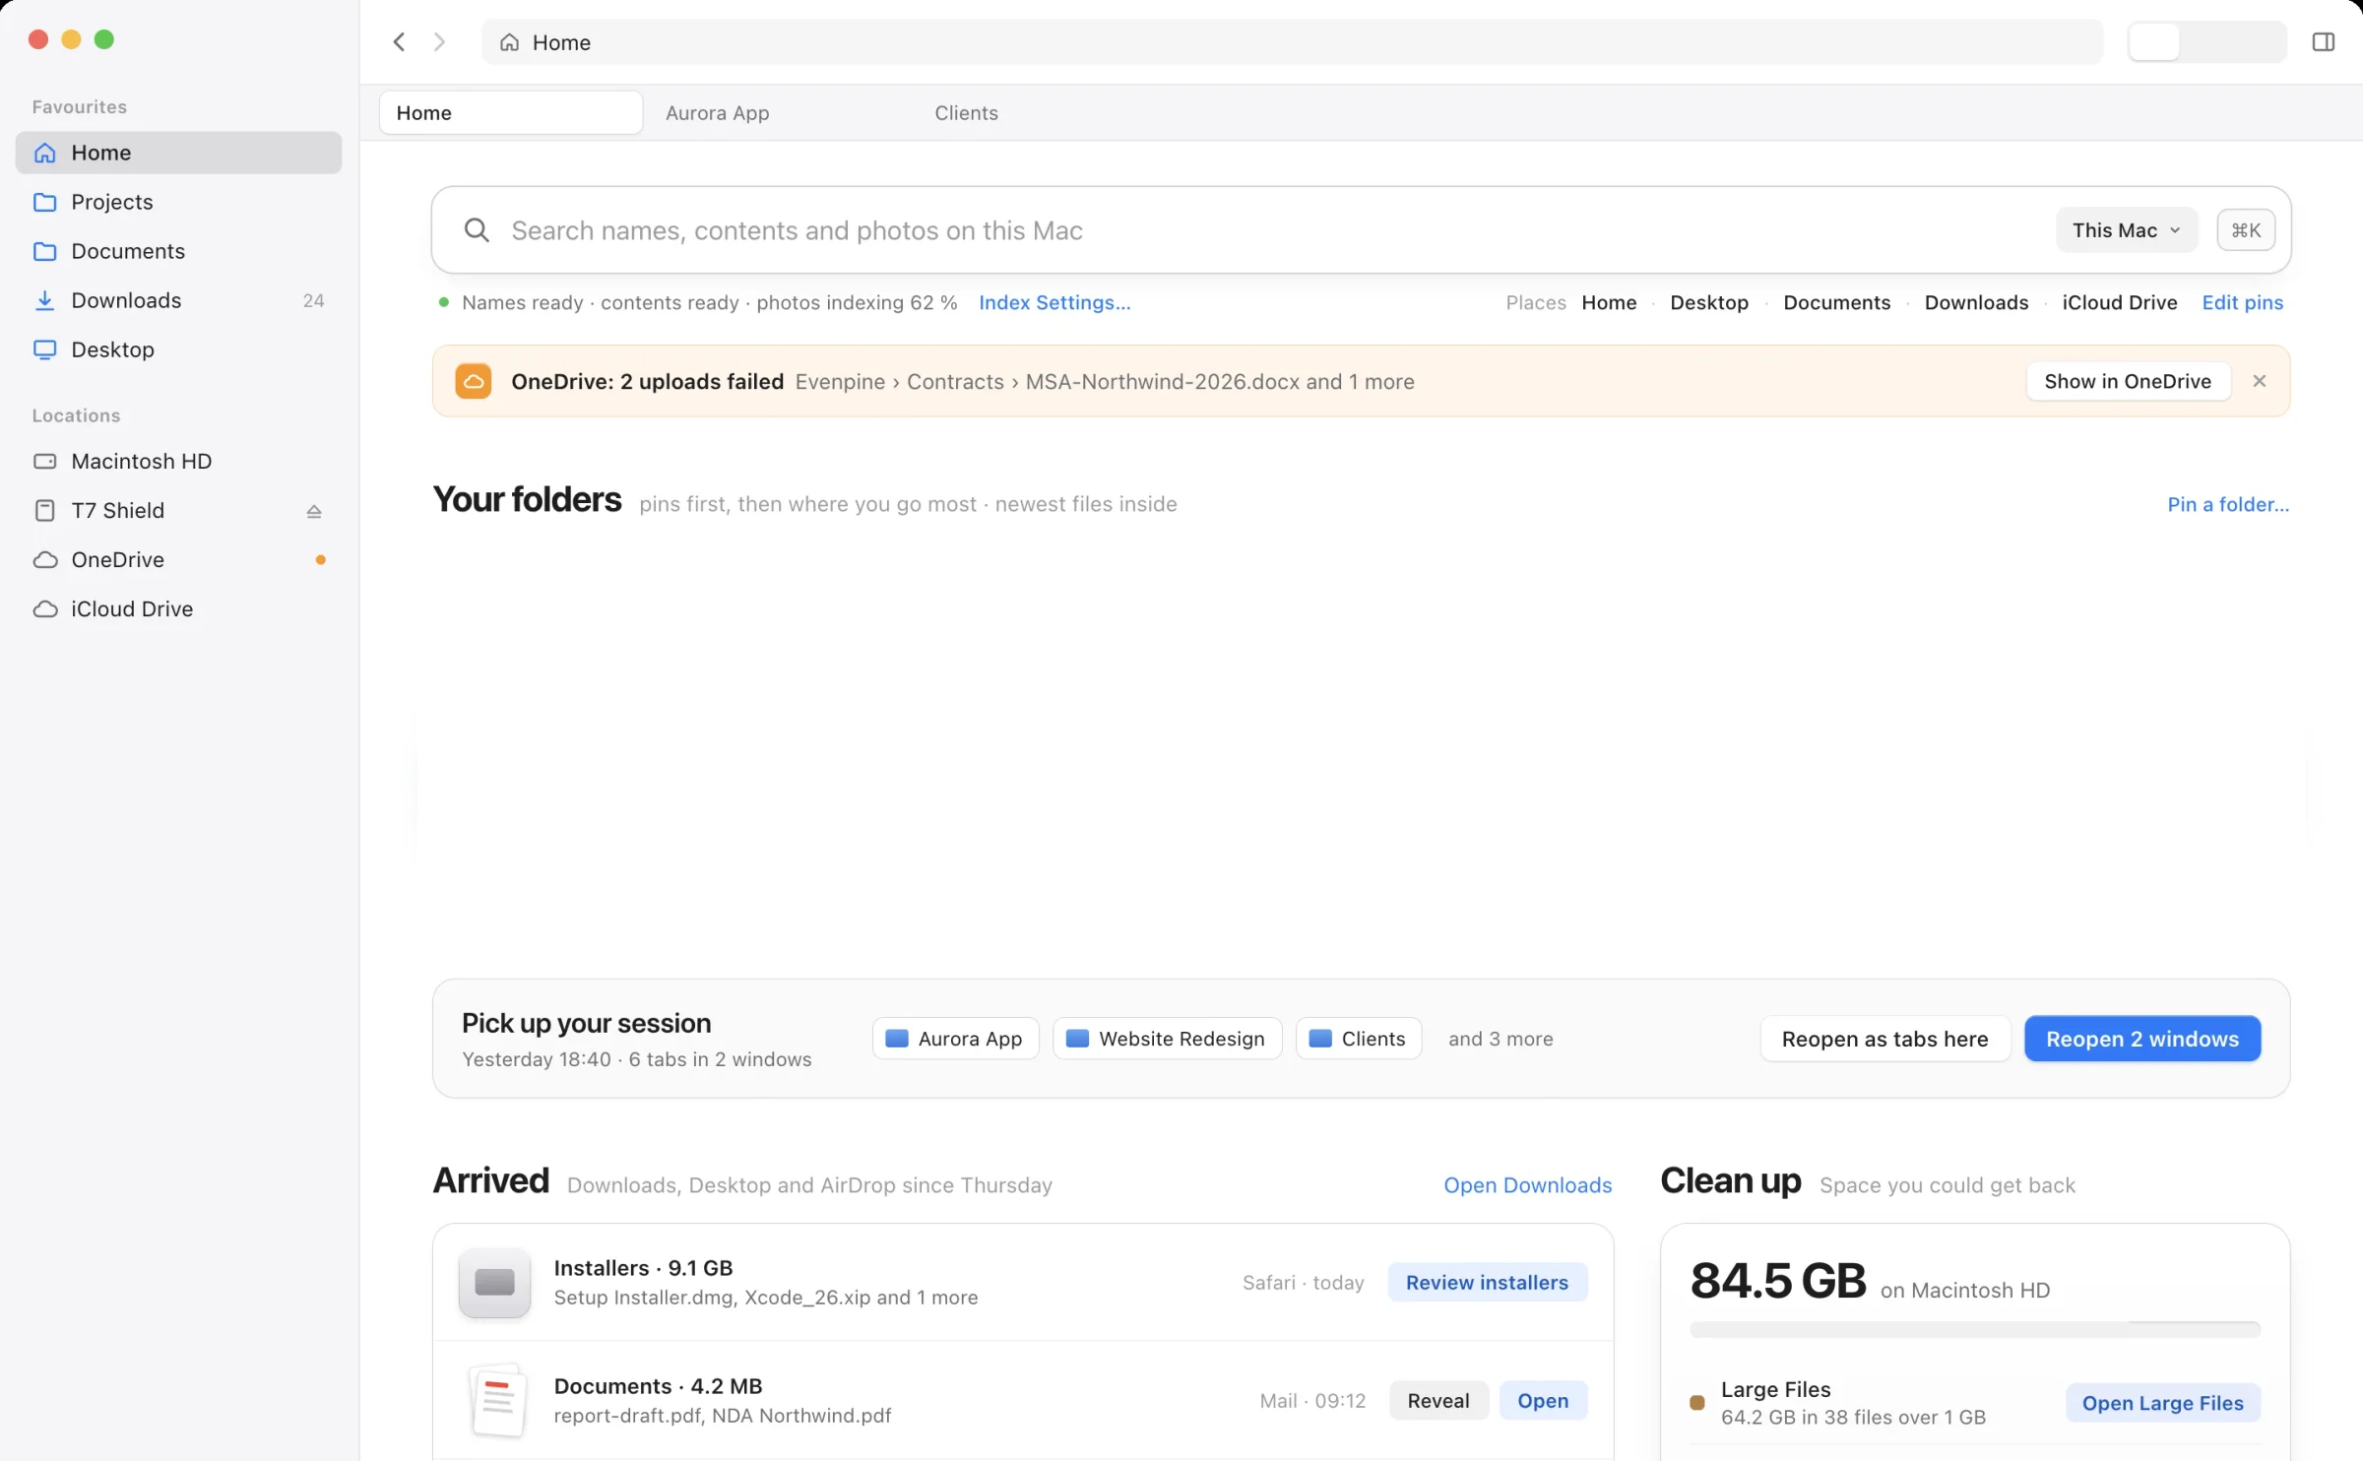Jump to Desktop in the Places row
The image size is (2363, 1461).
click(x=1709, y=302)
